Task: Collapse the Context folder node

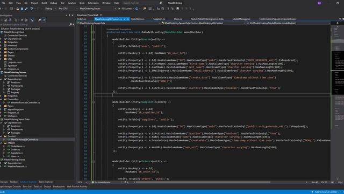Action: 1,136
